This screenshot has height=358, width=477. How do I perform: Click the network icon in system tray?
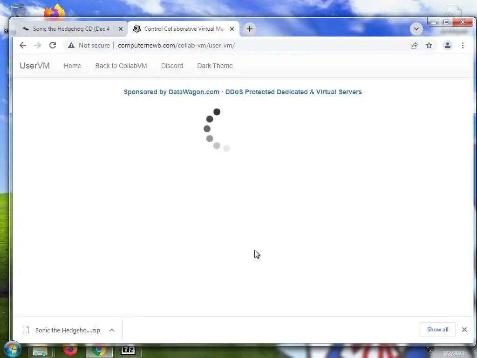pyautogui.click(x=430, y=350)
